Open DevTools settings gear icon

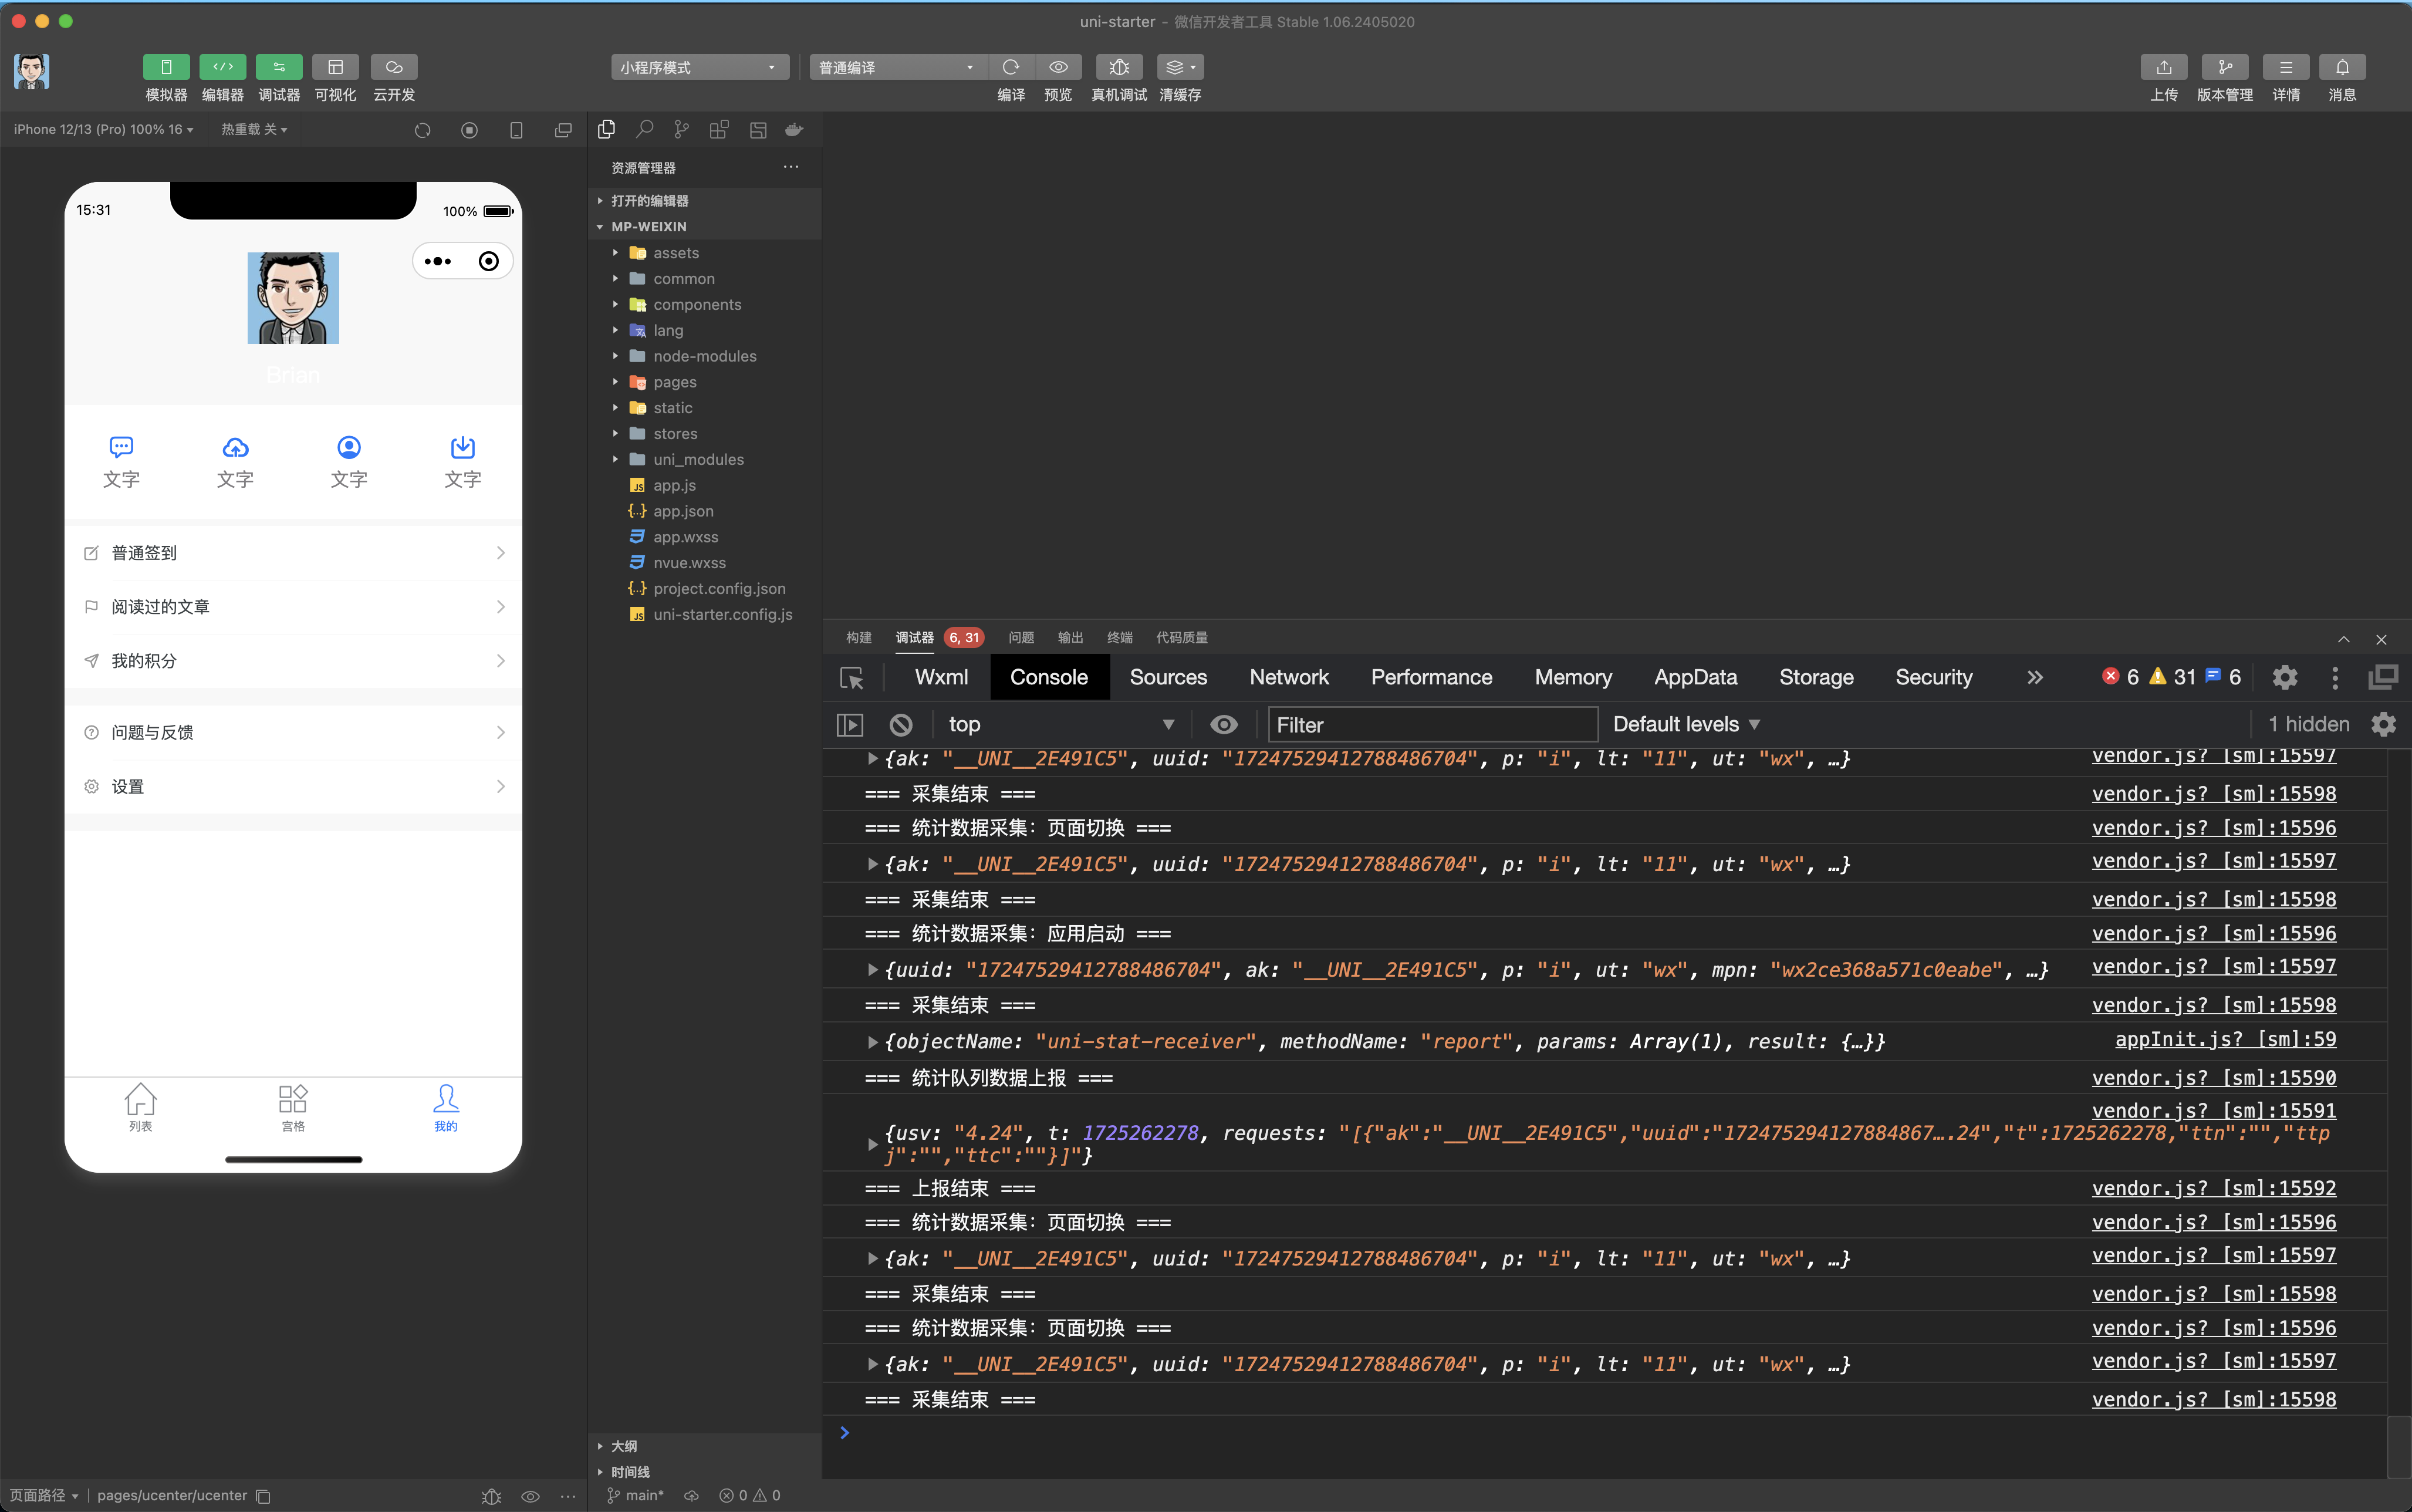pos(2284,678)
